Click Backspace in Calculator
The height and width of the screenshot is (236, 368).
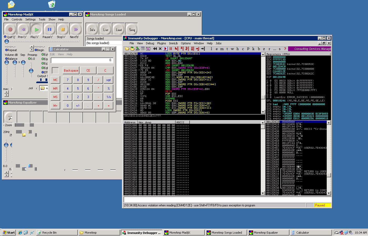71,70
